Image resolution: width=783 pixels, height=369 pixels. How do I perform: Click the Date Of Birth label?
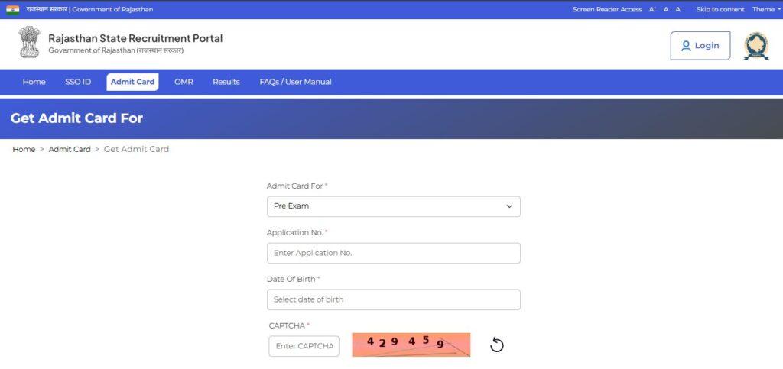[x=291, y=280]
